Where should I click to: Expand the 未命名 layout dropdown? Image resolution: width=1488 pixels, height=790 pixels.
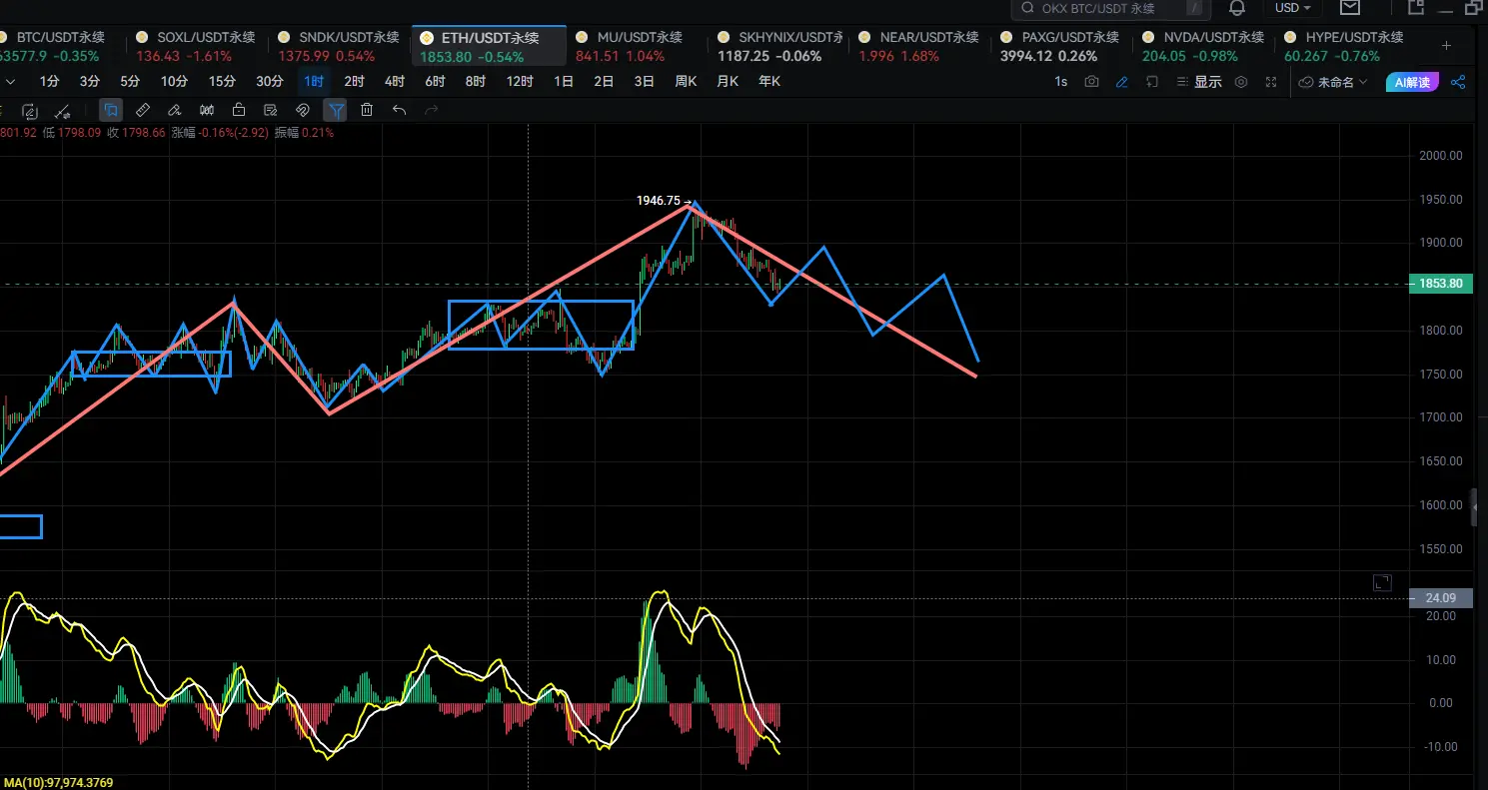click(1334, 82)
